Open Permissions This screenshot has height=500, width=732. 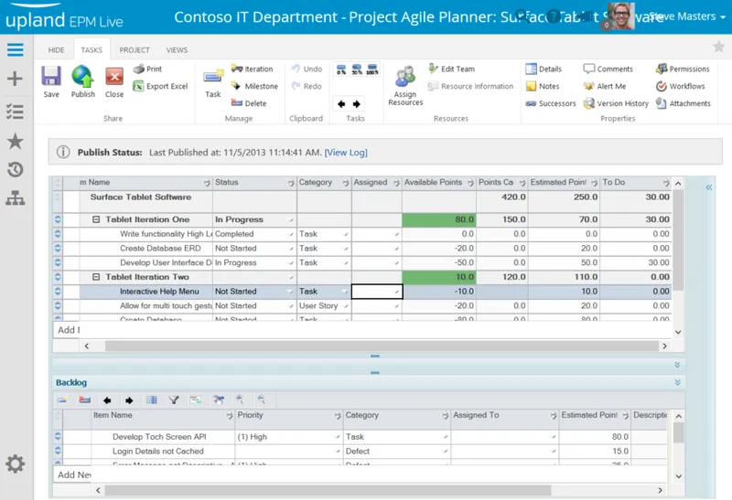683,69
